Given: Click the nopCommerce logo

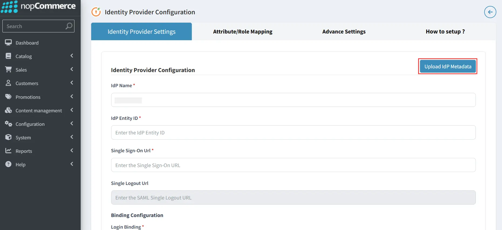Looking at the screenshot, I should 38,6.
